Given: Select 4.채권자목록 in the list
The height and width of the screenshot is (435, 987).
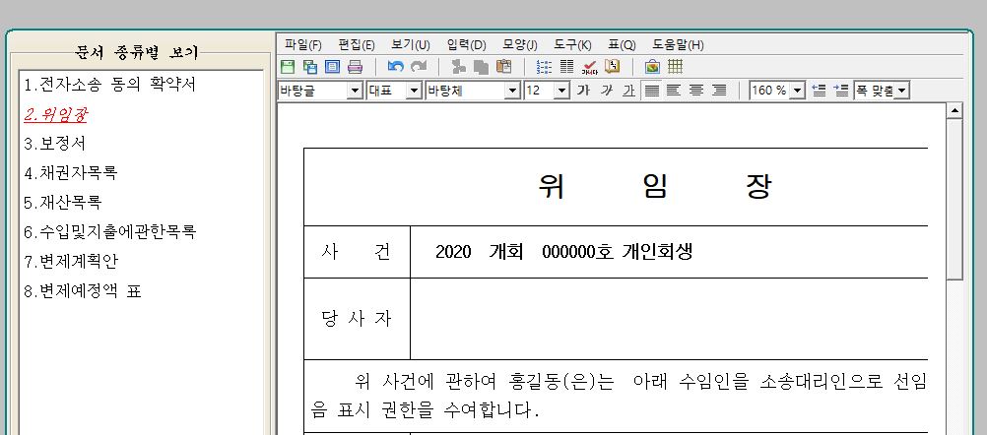Looking at the screenshot, I should tap(71, 172).
